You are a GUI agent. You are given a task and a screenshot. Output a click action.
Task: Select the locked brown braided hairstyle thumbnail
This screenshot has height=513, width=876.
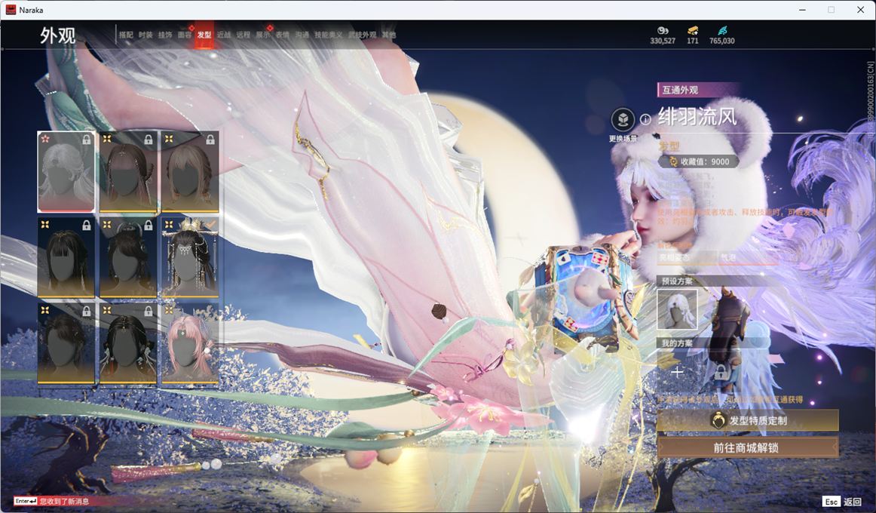coord(128,172)
